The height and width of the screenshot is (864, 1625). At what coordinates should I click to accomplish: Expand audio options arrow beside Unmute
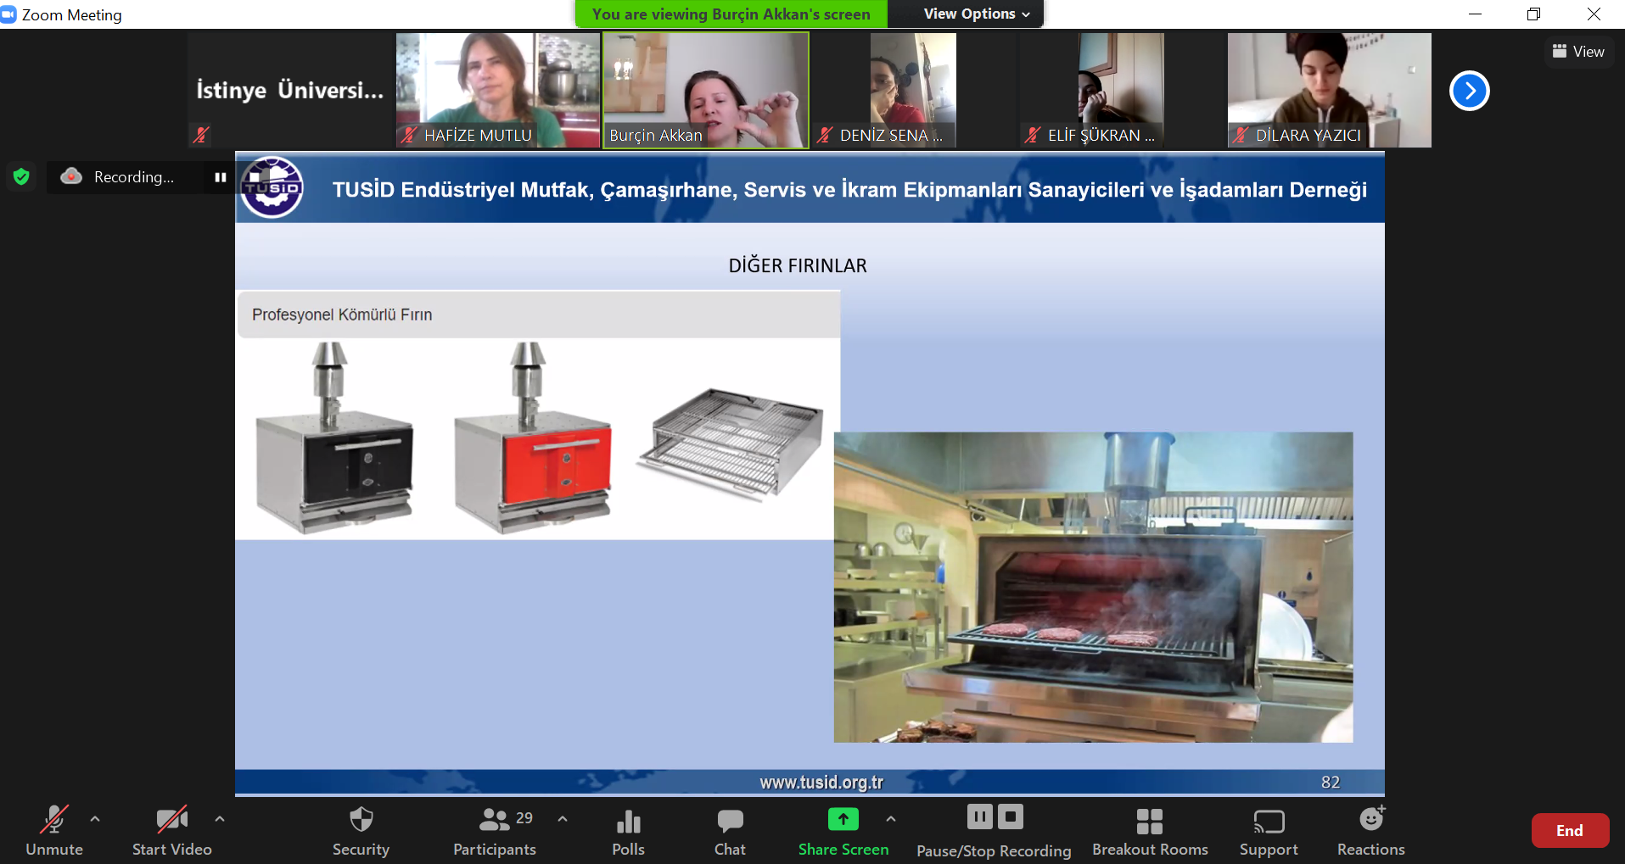tap(95, 819)
